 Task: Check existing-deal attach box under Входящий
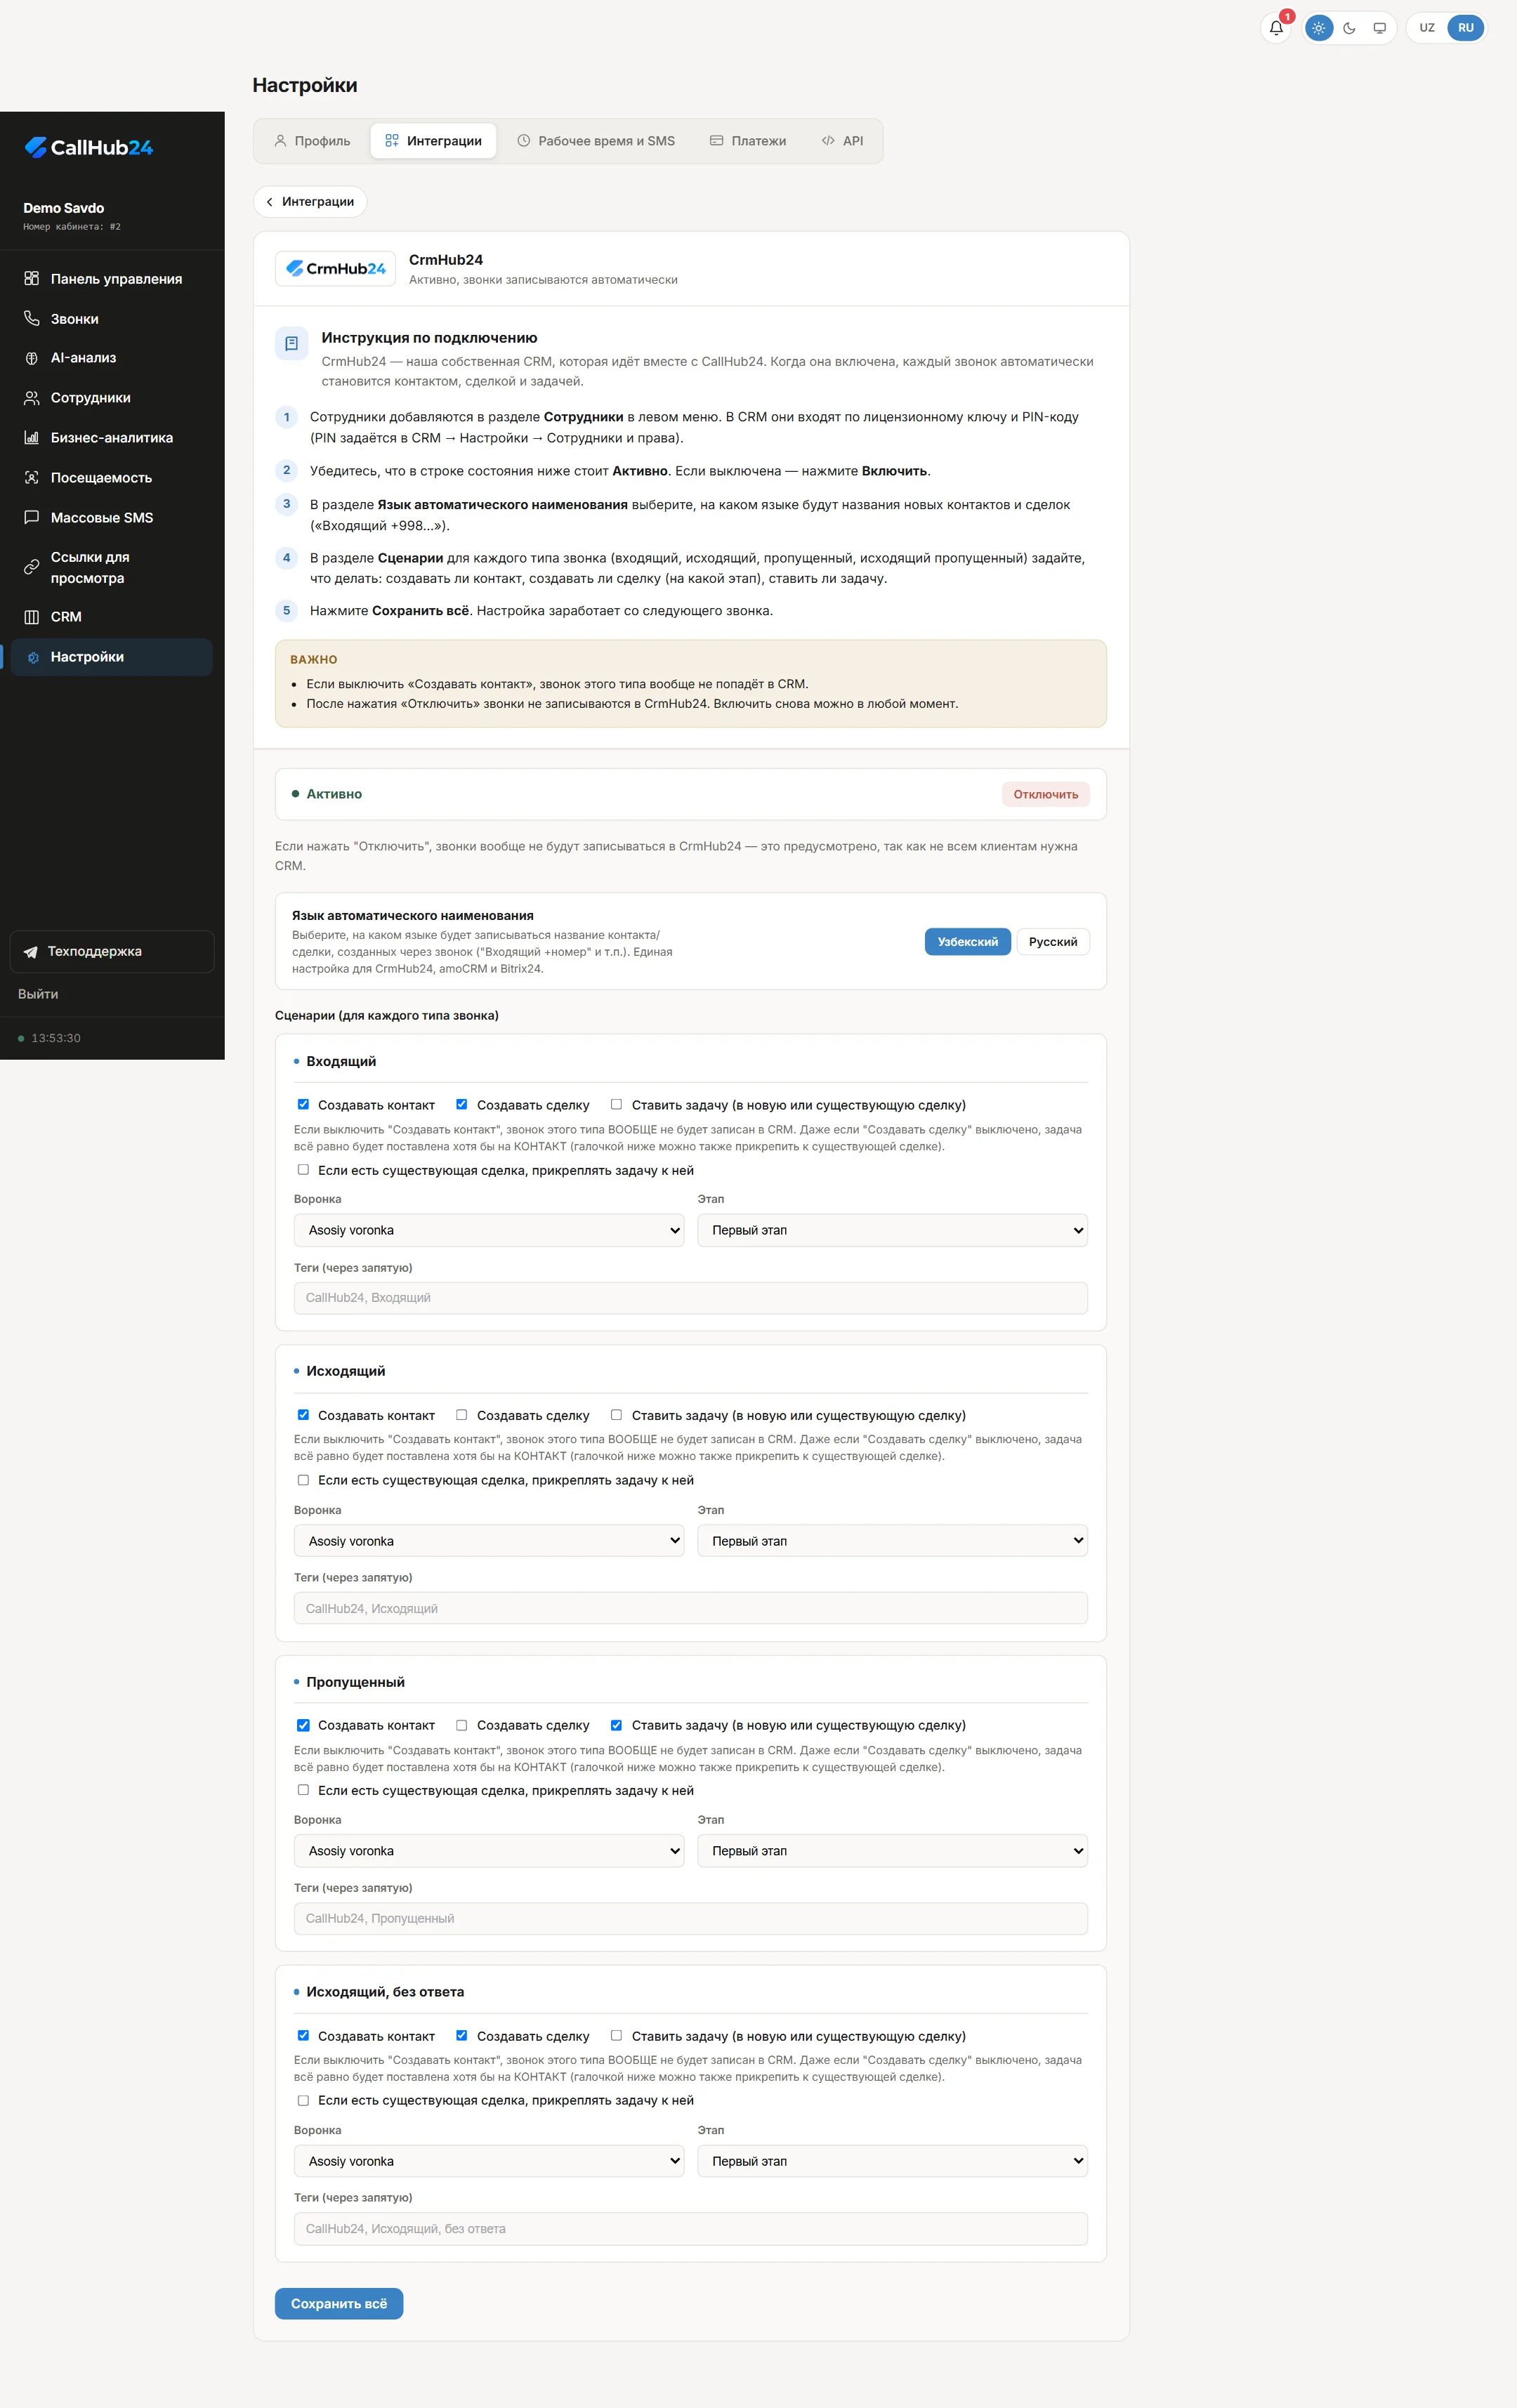point(303,1169)
